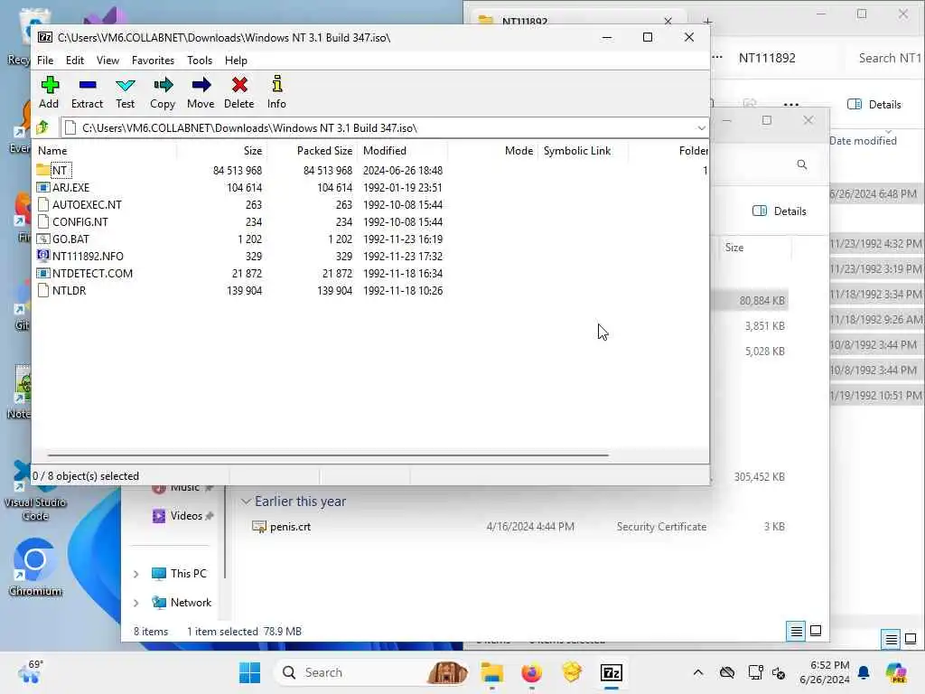
Task: Click This PC in the navigation pane
Action: point(188,574)
